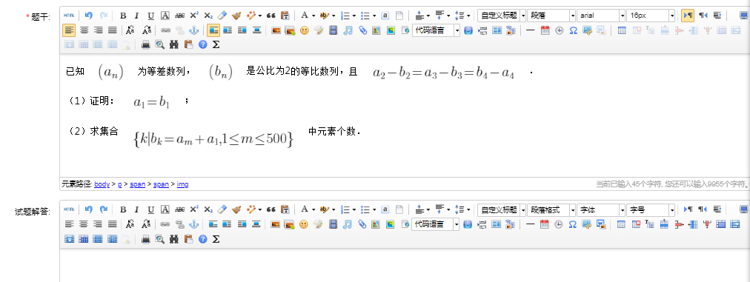750x282 pixels.
Task: Toggle highlighted left-align button in 题干 editor
Action: (x=70, y=30)
